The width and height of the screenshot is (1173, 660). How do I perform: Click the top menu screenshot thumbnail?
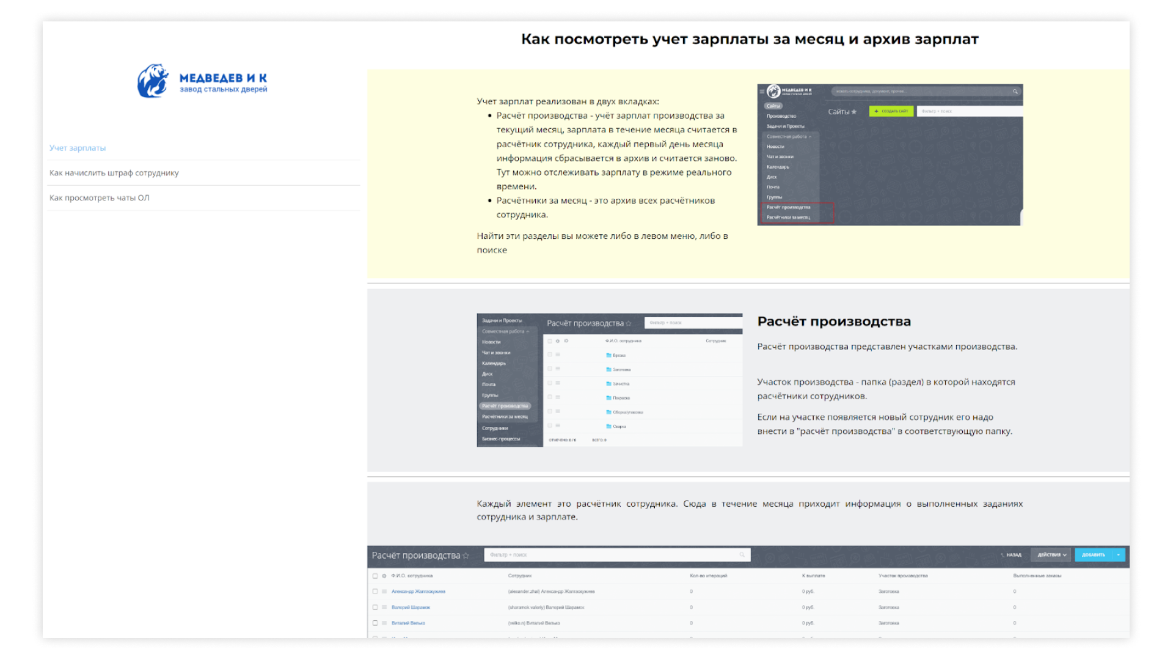pyautogui.click(x=890, y=155)
